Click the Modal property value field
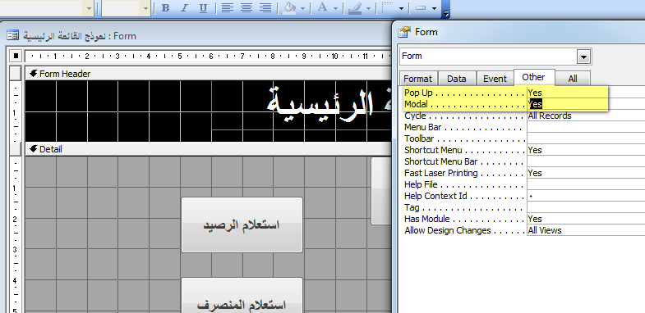The image size is (645, 313). pyautogui.click(x=586, y=104)
